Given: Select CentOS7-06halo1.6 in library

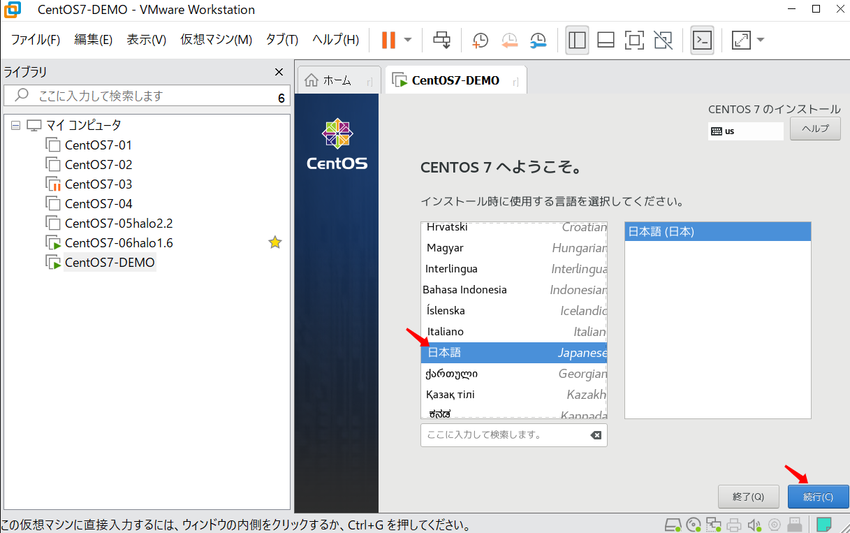Looking at the screenshot, I should (x=119, y=243).
